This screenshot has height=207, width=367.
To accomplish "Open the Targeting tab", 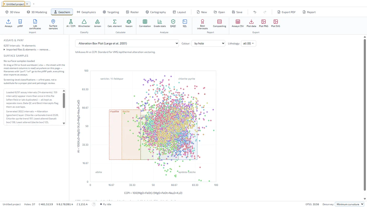I will [111, 12].
